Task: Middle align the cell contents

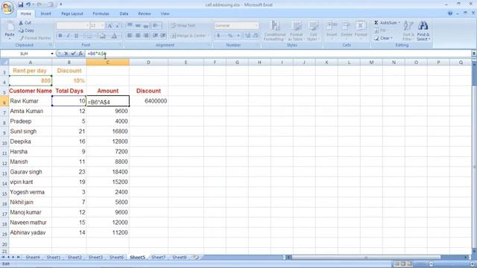Action: (138, 25)
